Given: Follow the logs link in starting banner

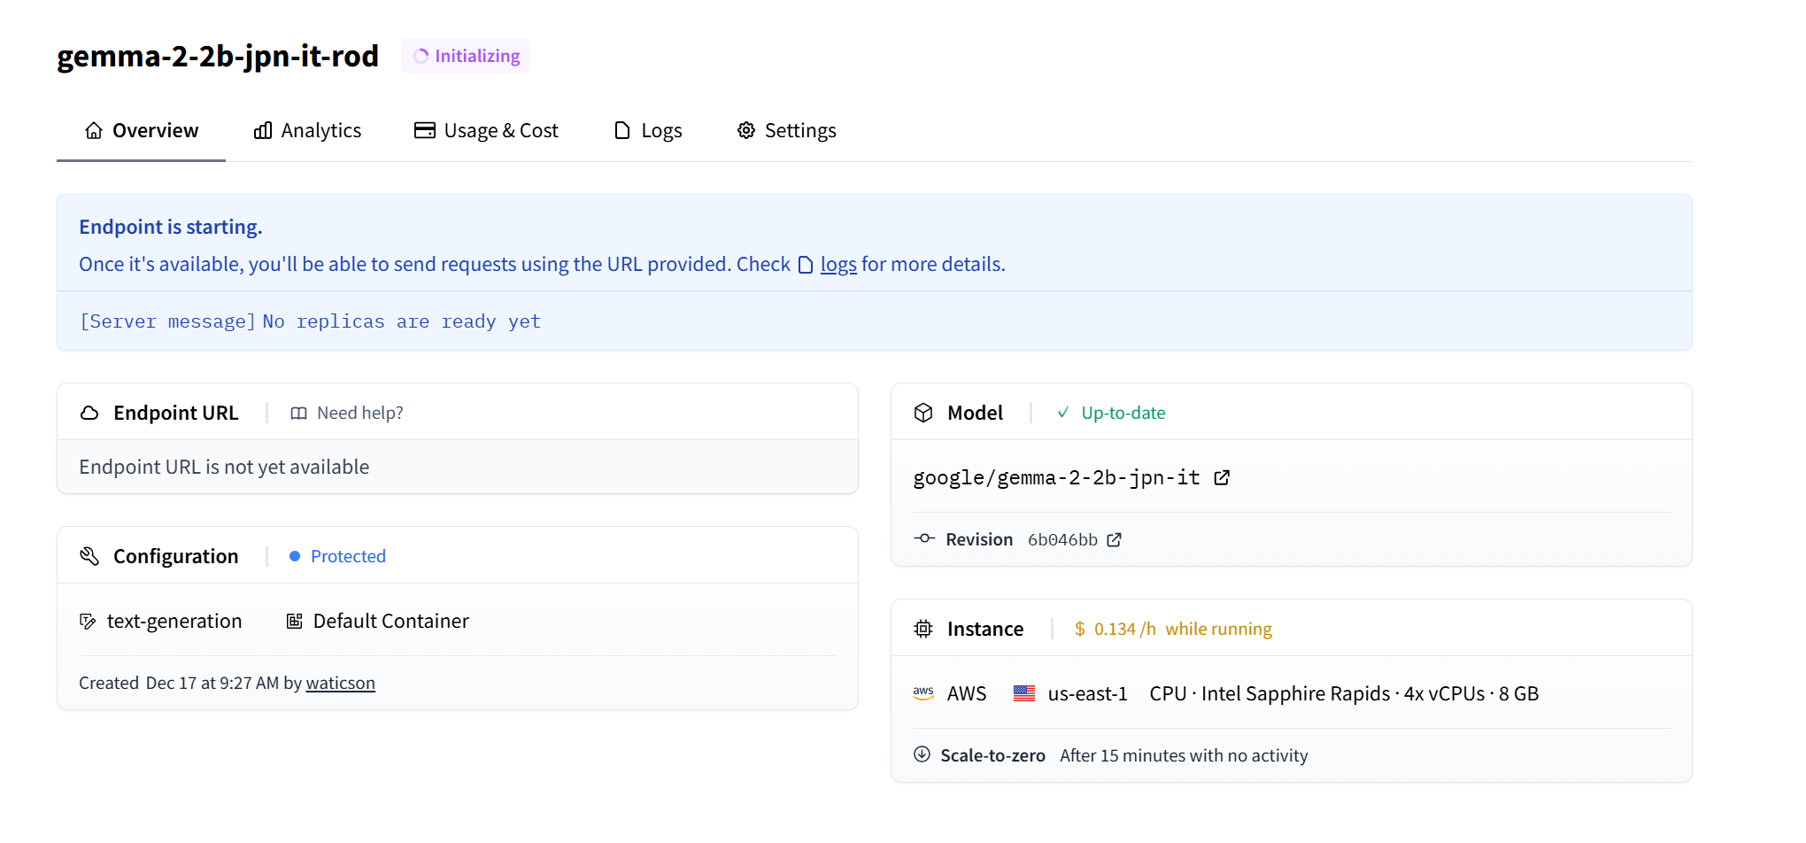Looking at the screenshot, I should click(837, 265).
